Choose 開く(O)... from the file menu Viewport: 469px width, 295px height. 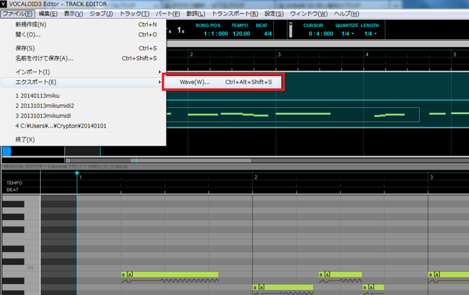tap(83, 35)
